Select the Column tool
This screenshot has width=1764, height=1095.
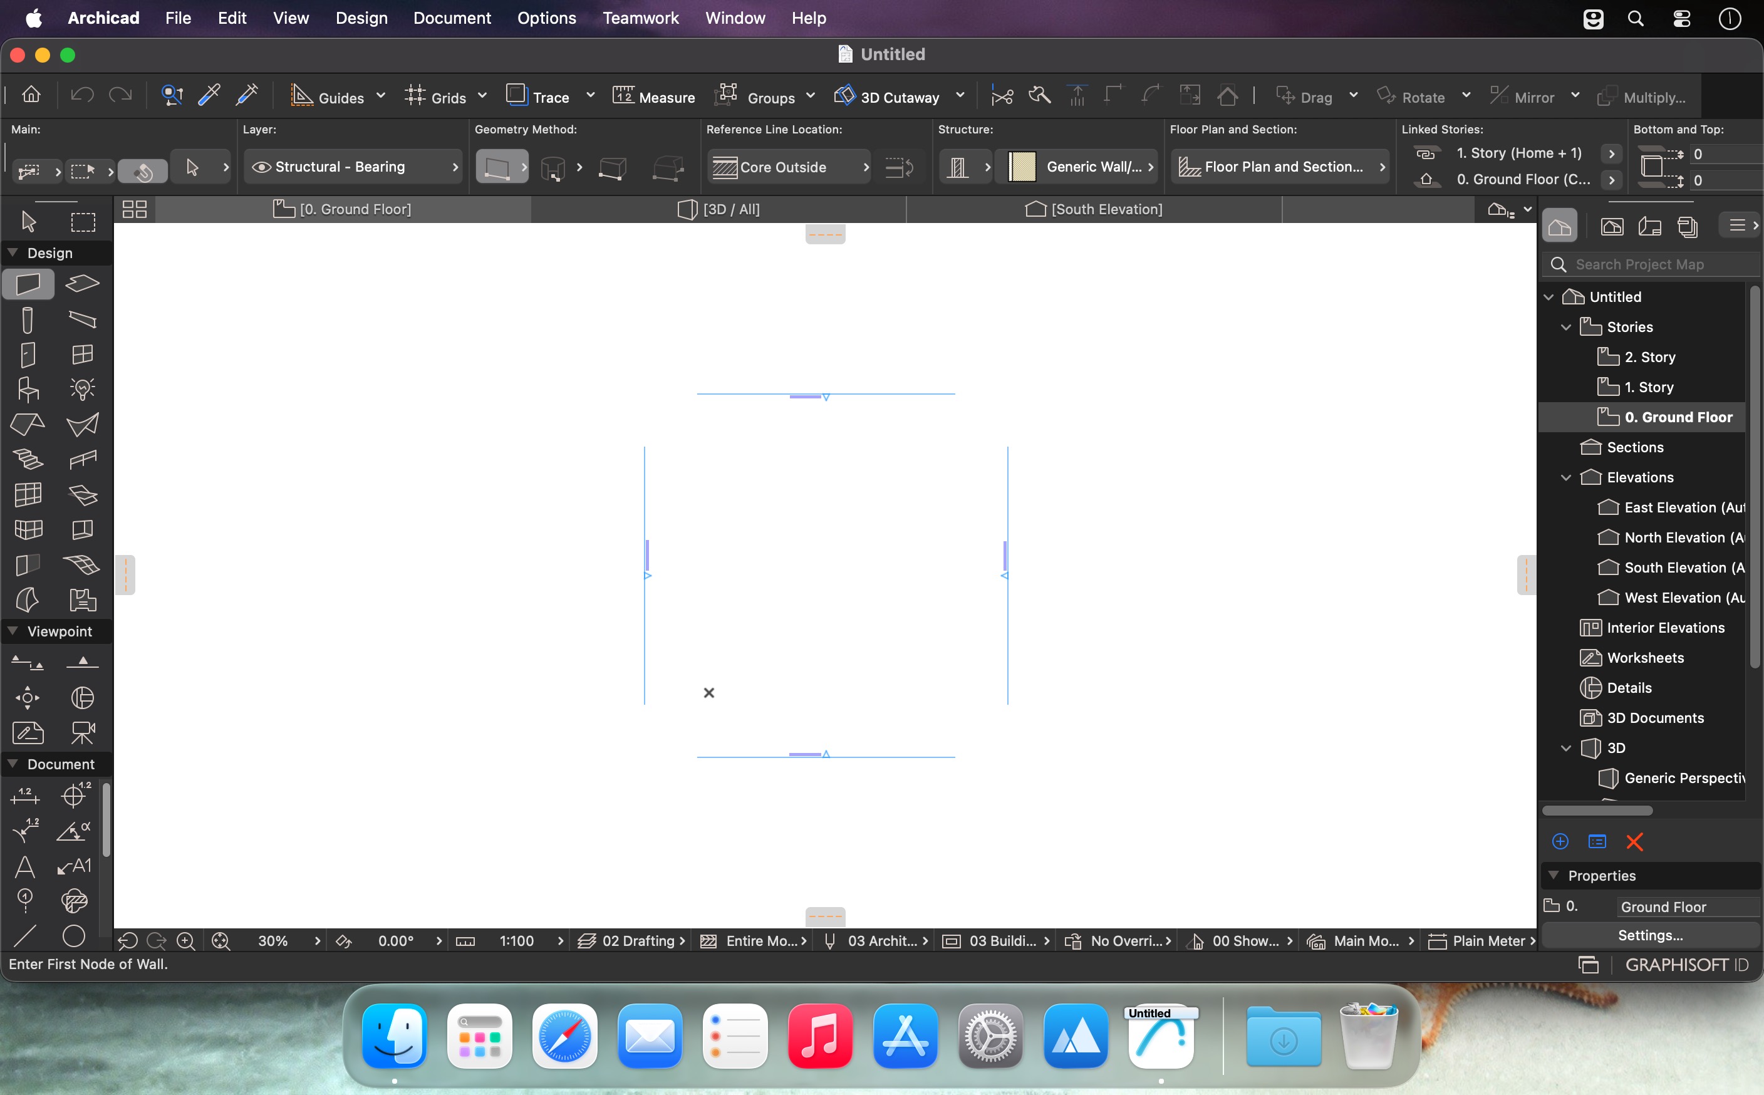pyautogui.click(x=28, y=319)
